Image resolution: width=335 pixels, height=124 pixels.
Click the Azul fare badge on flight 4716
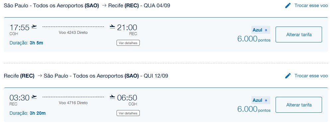pyautogui.click(x=261, y=100)
